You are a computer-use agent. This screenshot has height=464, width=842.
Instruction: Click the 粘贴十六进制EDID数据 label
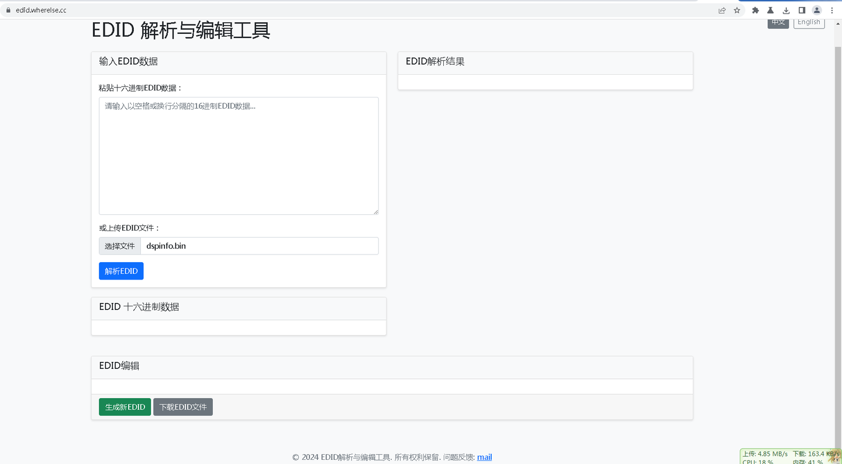(x=141, y=88)
